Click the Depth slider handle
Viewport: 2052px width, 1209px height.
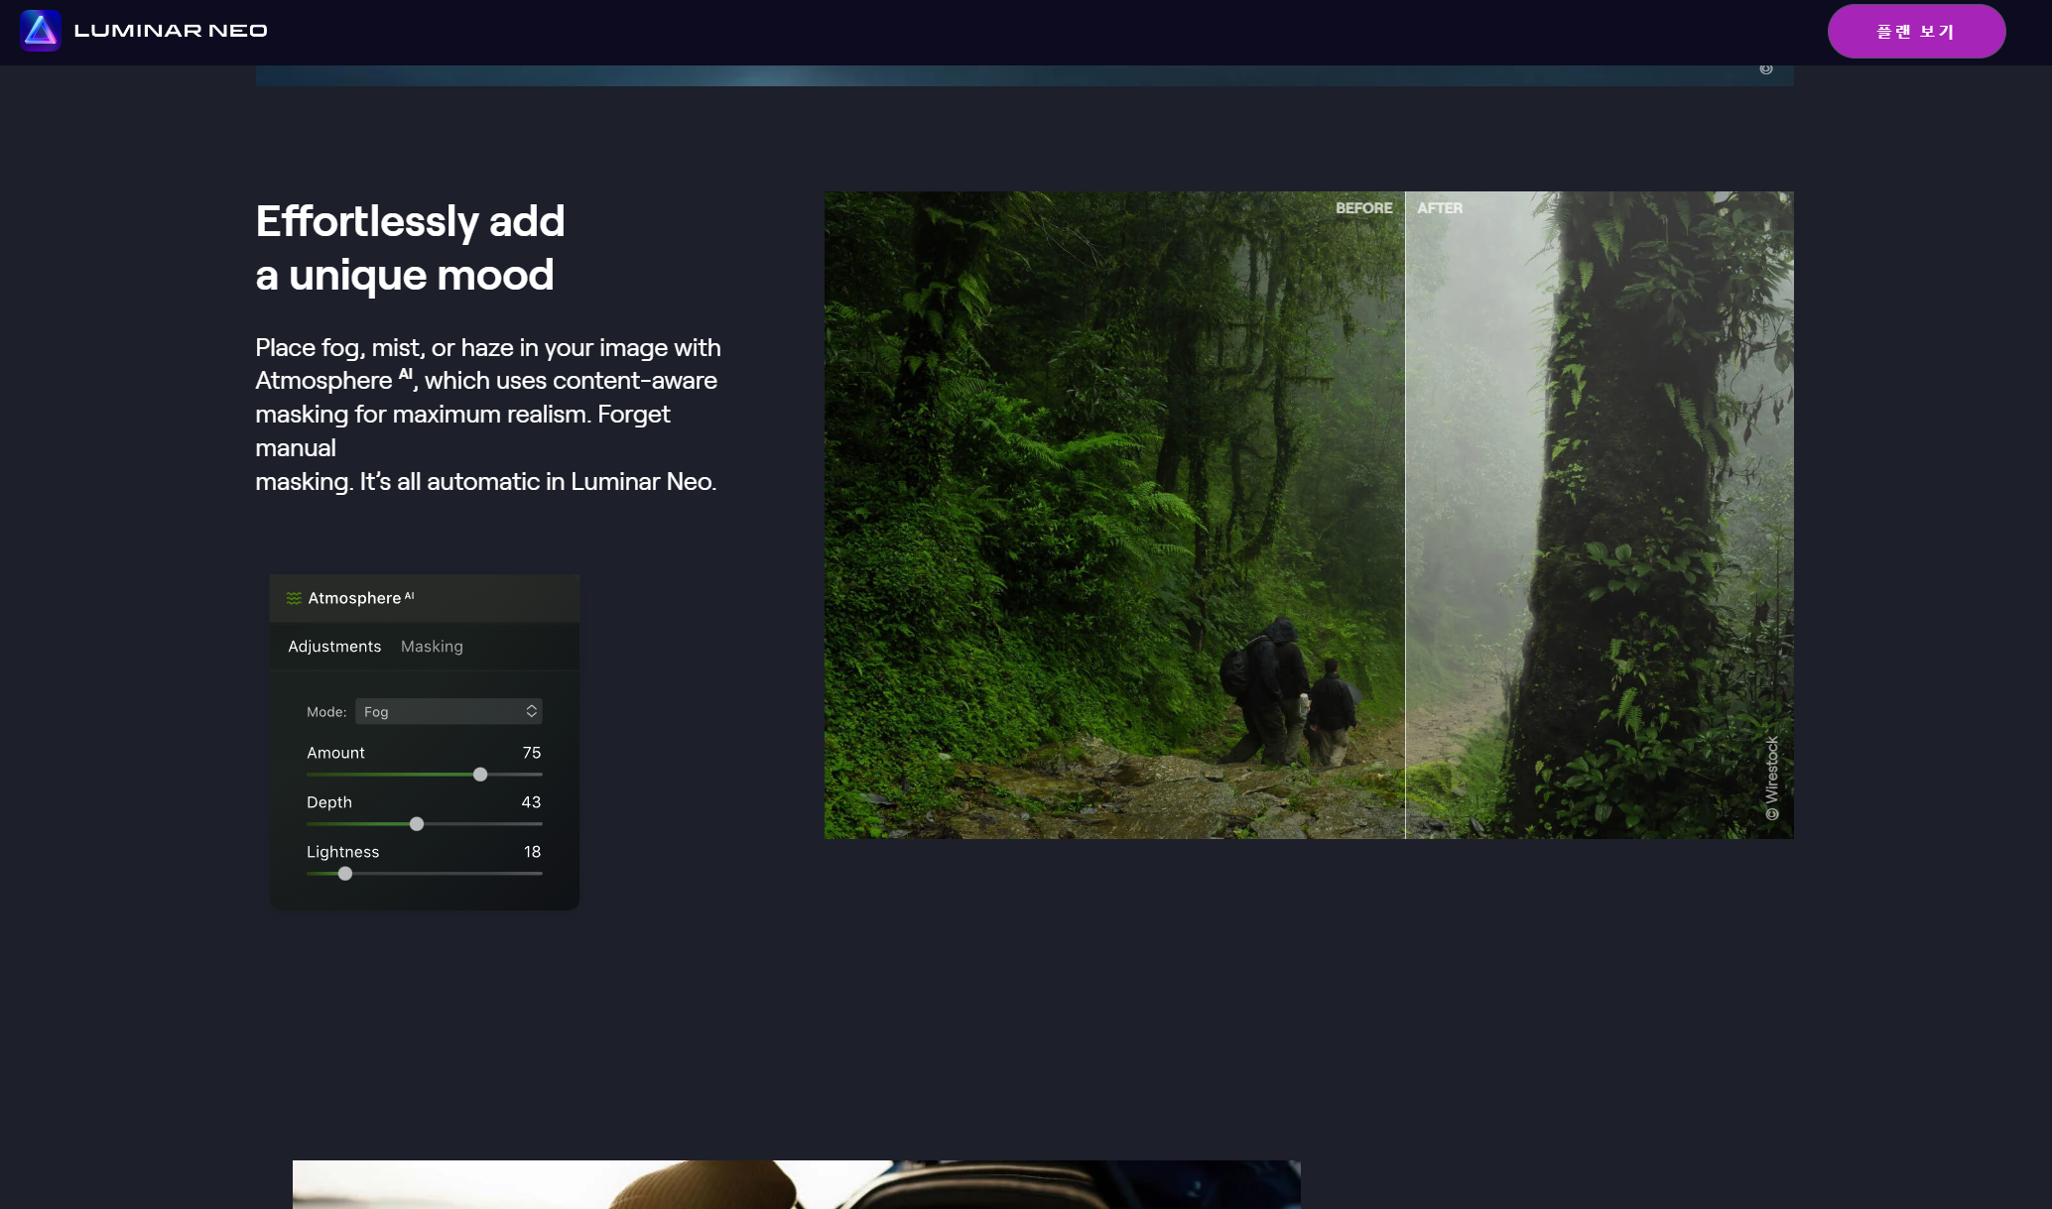(417, 824)
